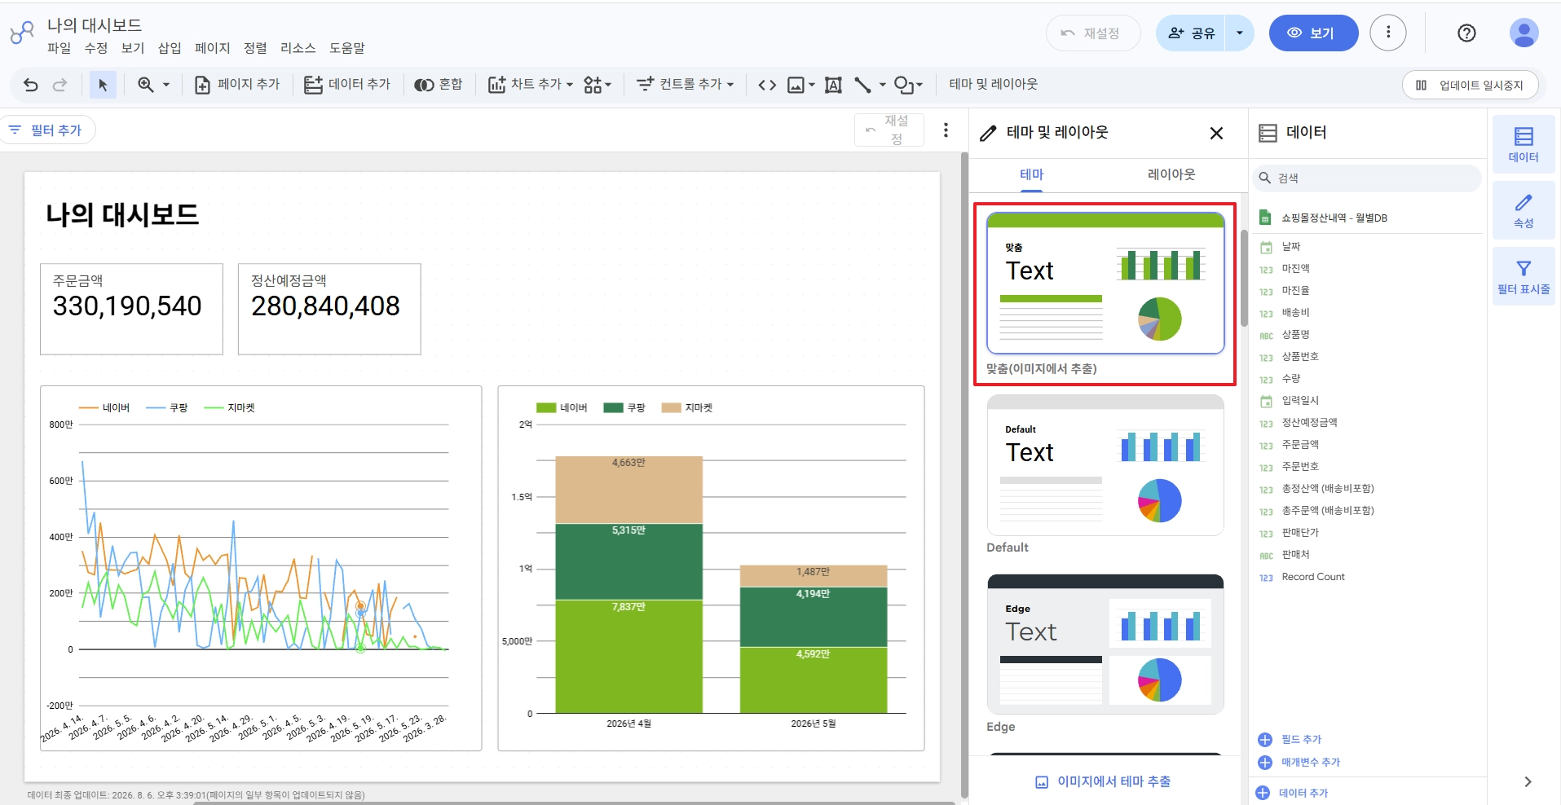Open the 리소스 menu
The width and height of the screenshot is (1561, 805).
click(298, 48)
